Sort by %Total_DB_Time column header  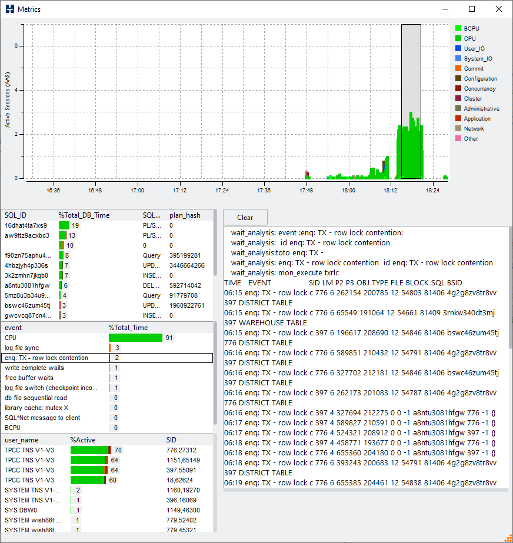[x=84, y=215]
